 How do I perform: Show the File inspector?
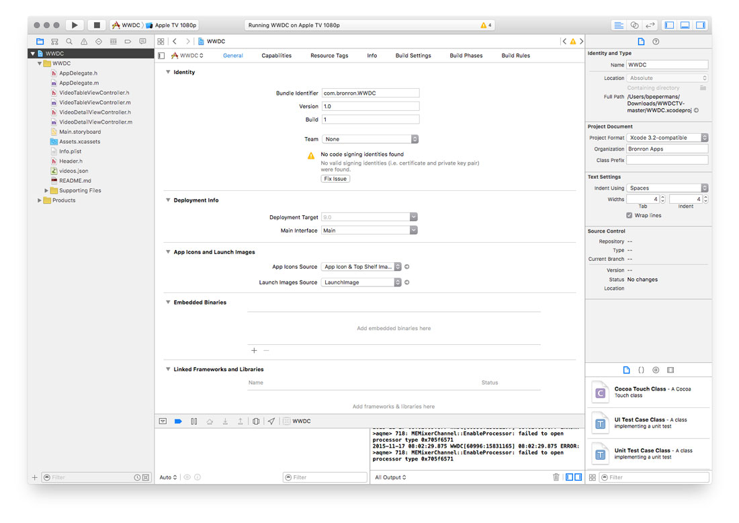pyautogui.click(x=641, y=42)
